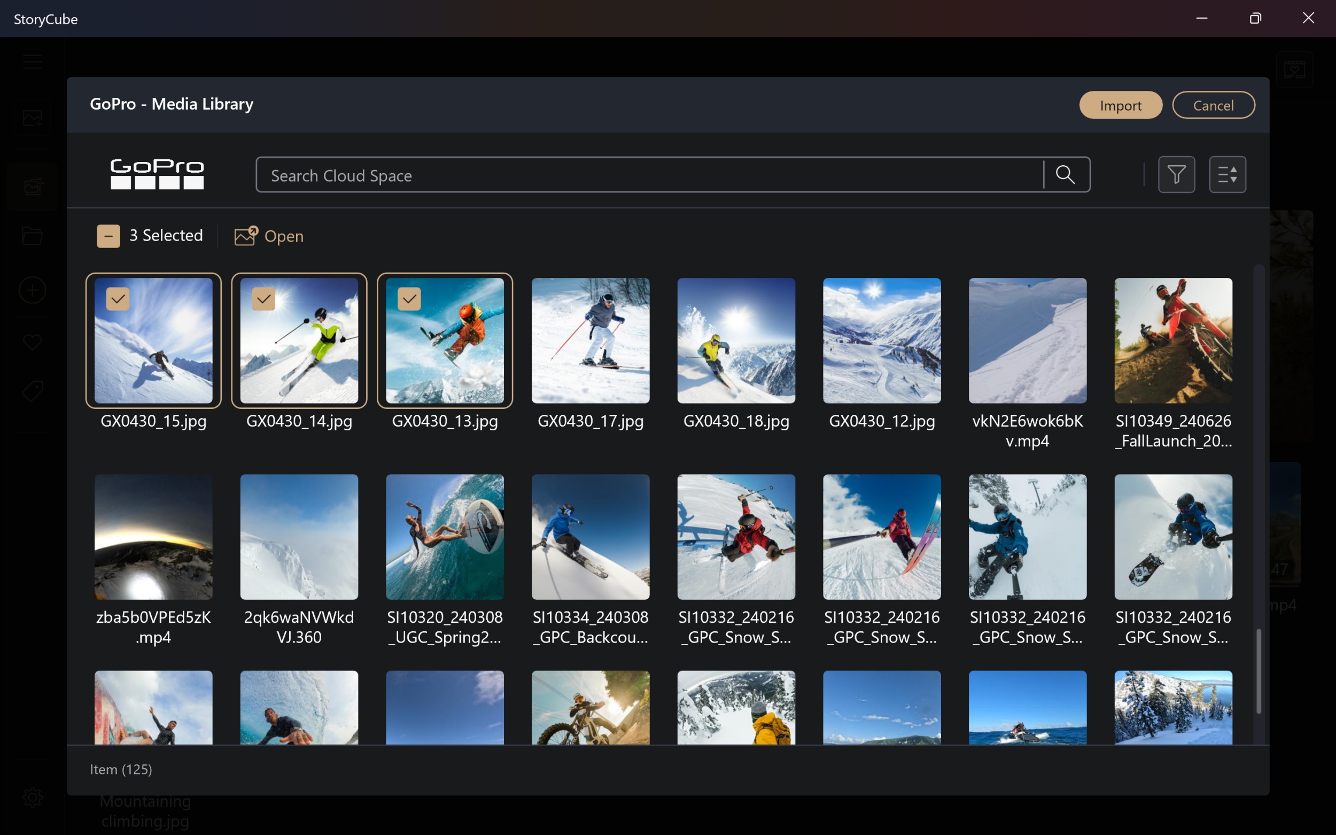
Task: Uncheck the GX0430_14.jpg checkbox
Action: pyautogui.click(x=263, y=299)
